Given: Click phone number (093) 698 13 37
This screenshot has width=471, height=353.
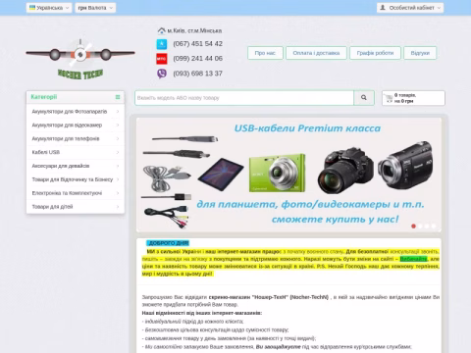Looking at the screenshot, I should [x=197, y=74].
